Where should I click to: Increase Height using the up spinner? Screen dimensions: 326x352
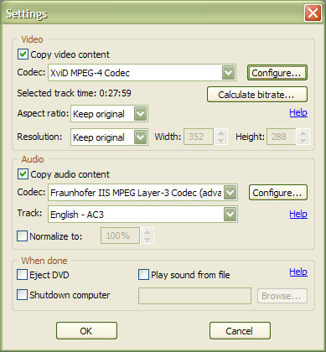(x=303, y=133)
